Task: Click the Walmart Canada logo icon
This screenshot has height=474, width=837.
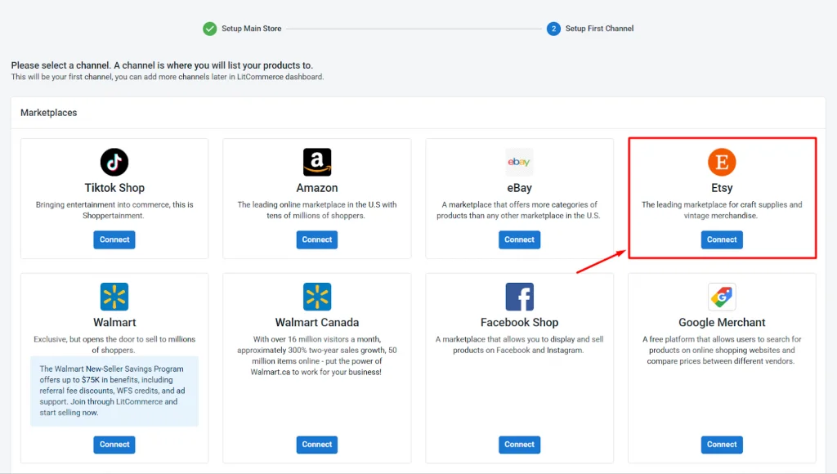Action: (317, 297)
